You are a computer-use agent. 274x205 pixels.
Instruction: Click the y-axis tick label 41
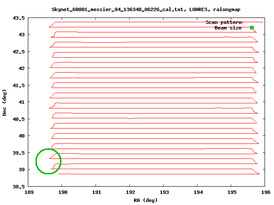(22, 102)
